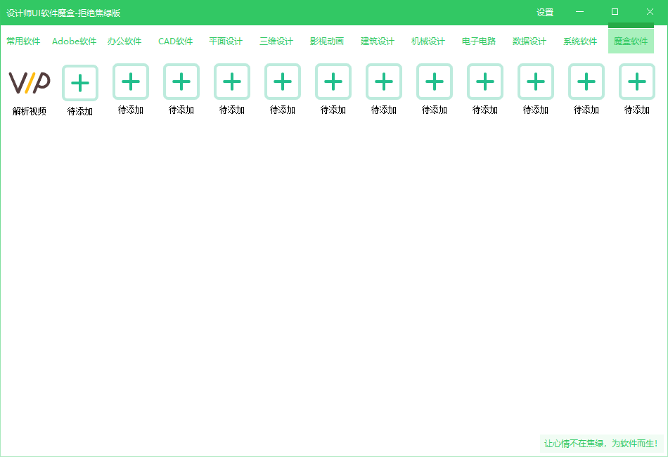Viewport: 668px width, 457px height.
Task: Open the 电子电路 tab
Action: click(479, 41)
